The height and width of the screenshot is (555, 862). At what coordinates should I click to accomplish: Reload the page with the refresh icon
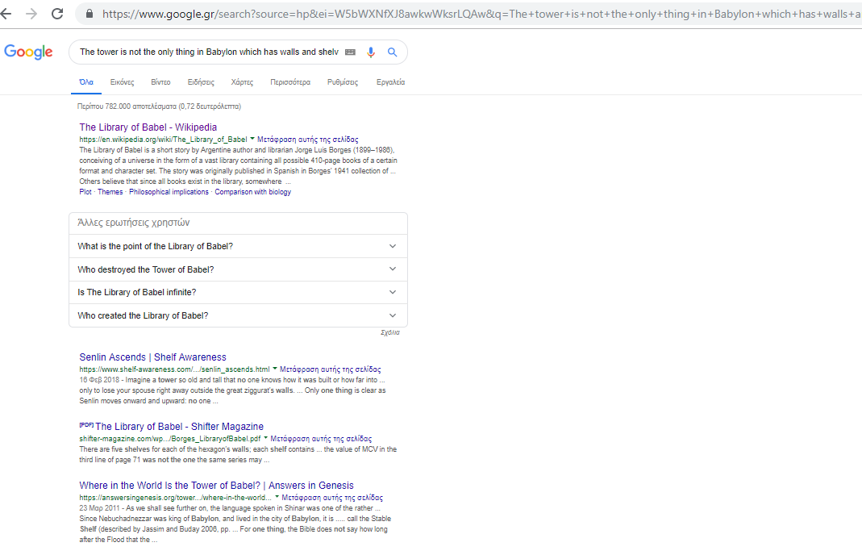pos(57,14)
